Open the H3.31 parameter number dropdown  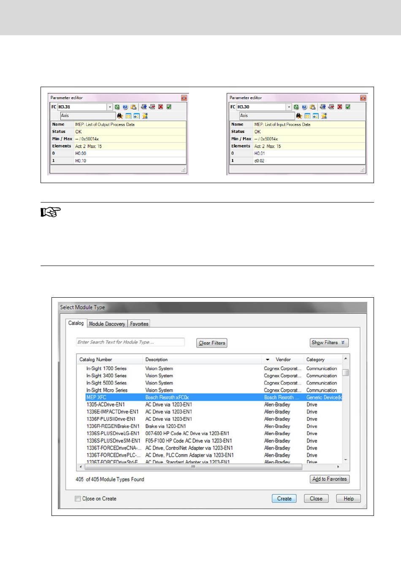[x=110, y=107]
